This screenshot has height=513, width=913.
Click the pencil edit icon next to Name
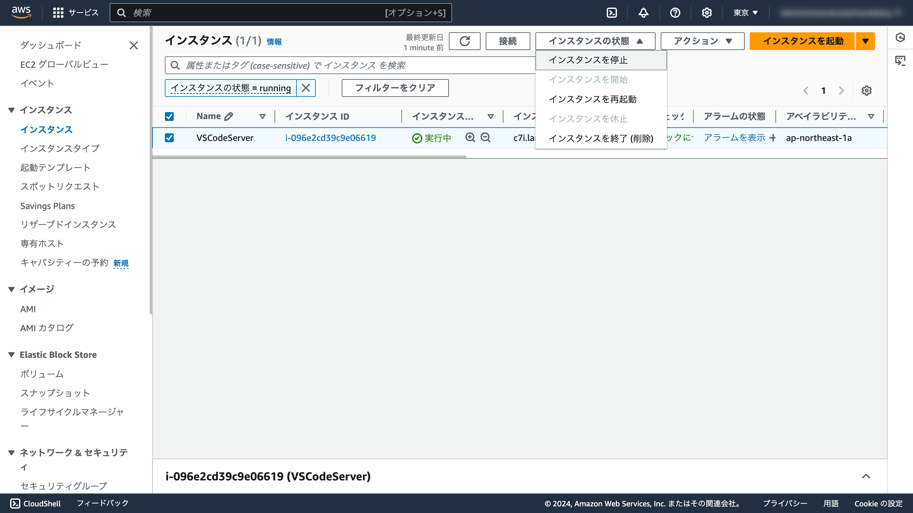[229, 117]
